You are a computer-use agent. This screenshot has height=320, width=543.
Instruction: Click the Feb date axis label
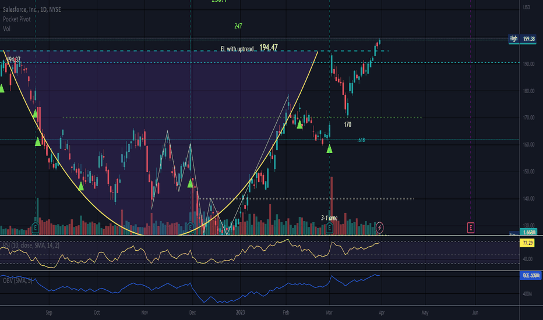(x=285, y=312)
